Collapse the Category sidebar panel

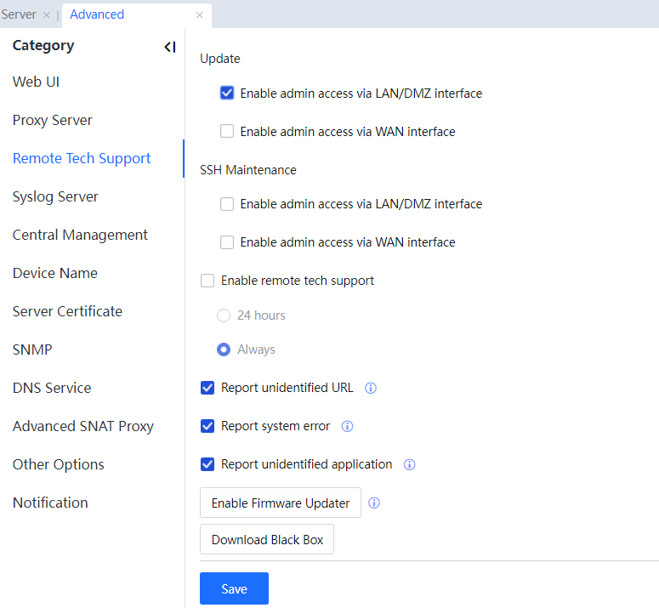click(170, 47)
